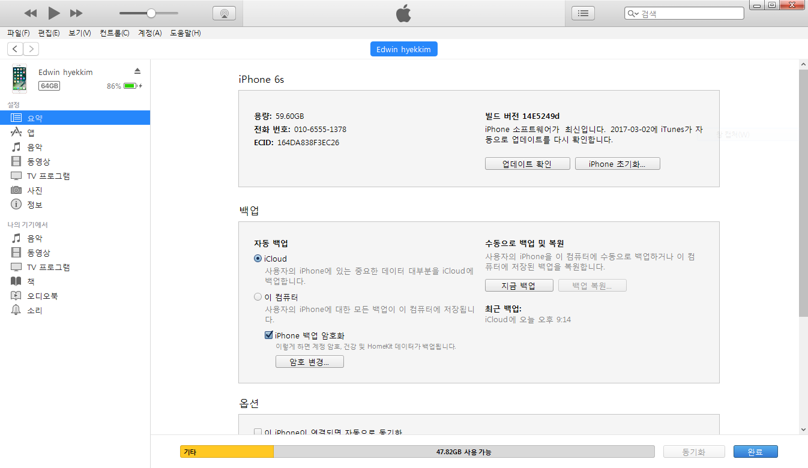Click the TV 프로그램 icon under 설정
This screenshot has height=468, width=808.
point(16,176)
